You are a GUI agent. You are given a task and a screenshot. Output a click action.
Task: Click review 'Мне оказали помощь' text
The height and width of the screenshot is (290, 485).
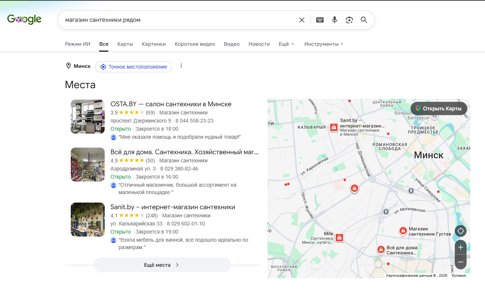[180, 137]
